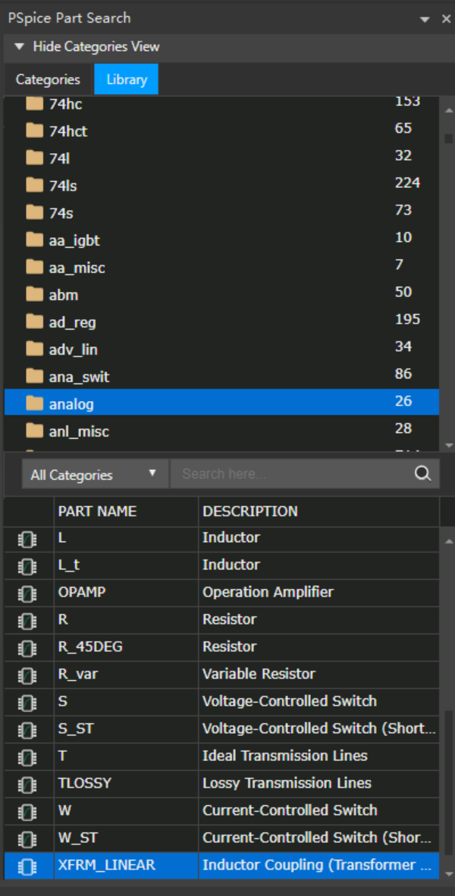Click Hide Categories View label

point(96,46)
